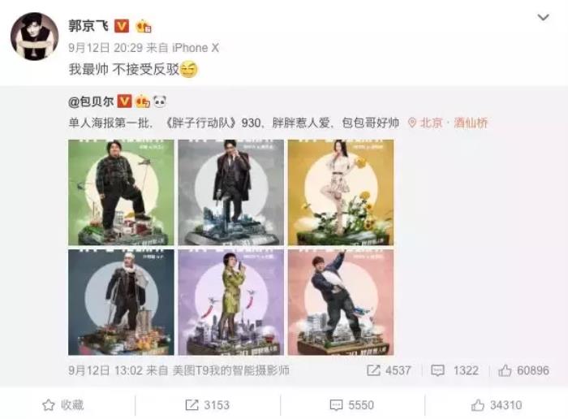Open the gray poster of the suited man

pyautogui.click(x=230, y=192)
